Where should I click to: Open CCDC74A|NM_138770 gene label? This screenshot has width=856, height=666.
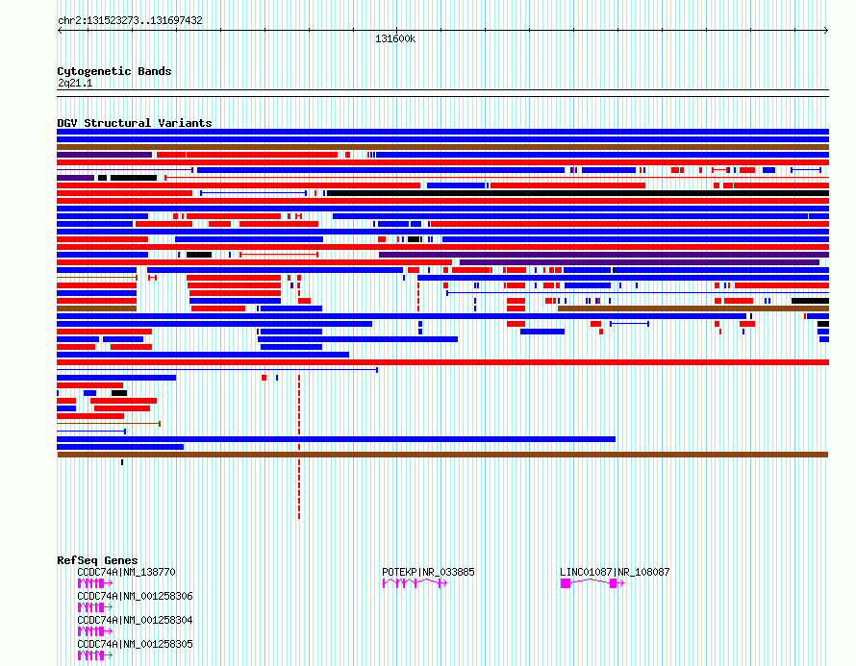tap(126, 572)
